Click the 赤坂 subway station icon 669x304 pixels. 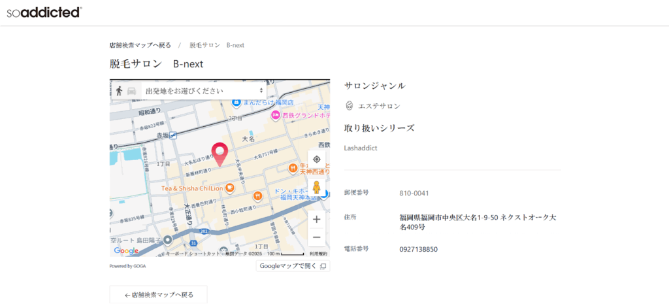pyautogui.click(x=173, y=135)
